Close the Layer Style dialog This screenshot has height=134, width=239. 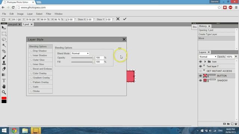124,39
